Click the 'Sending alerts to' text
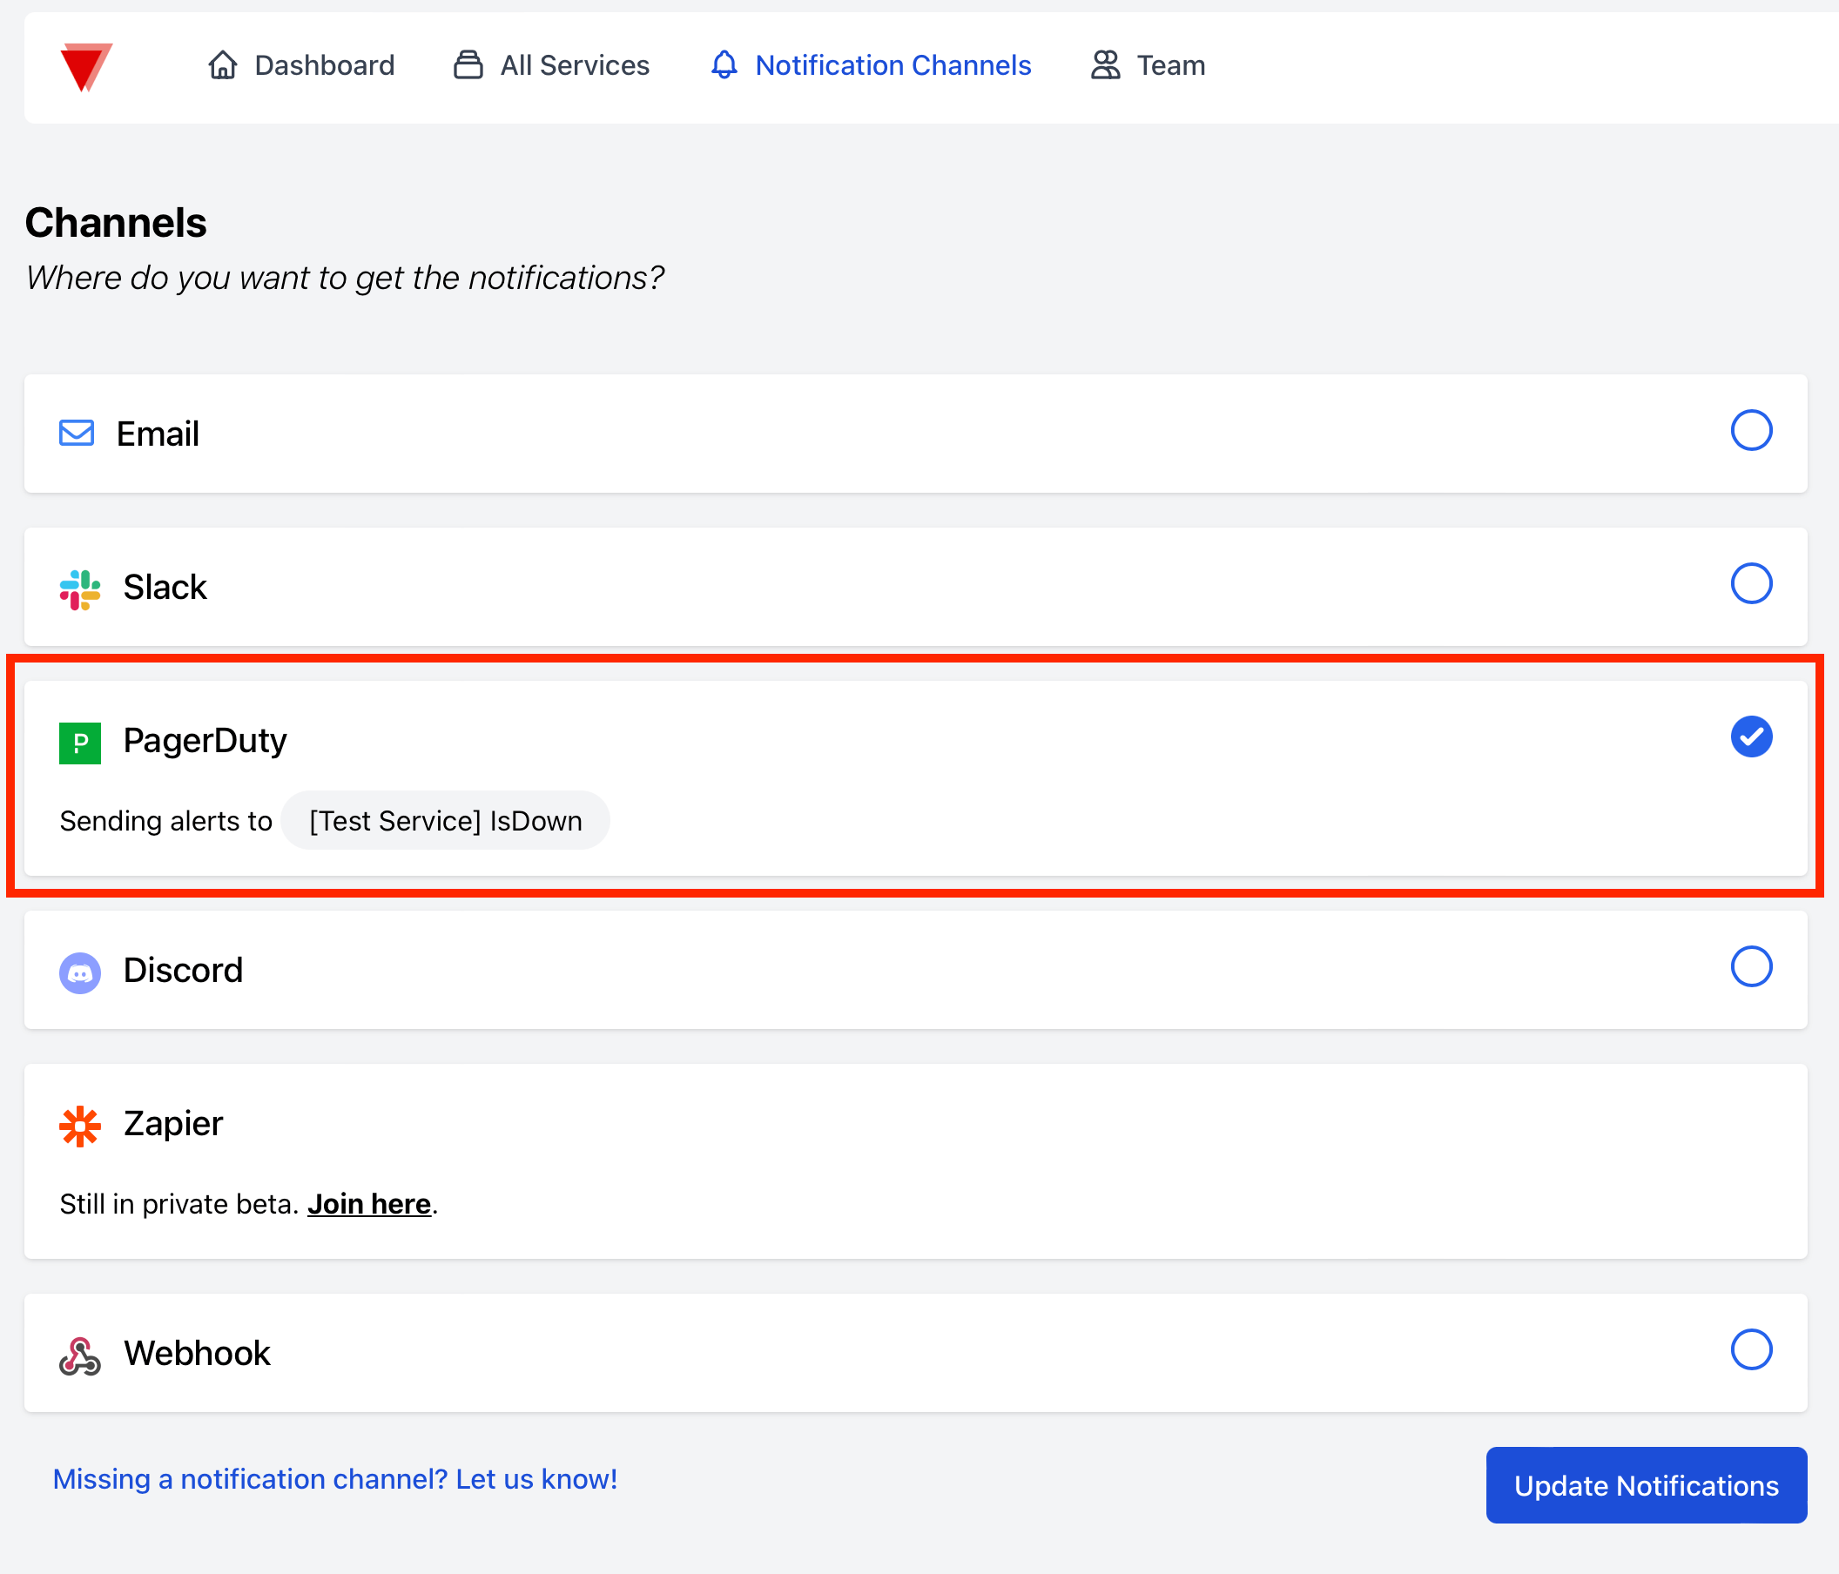Screen dimensions: 1839x1574 166,822
